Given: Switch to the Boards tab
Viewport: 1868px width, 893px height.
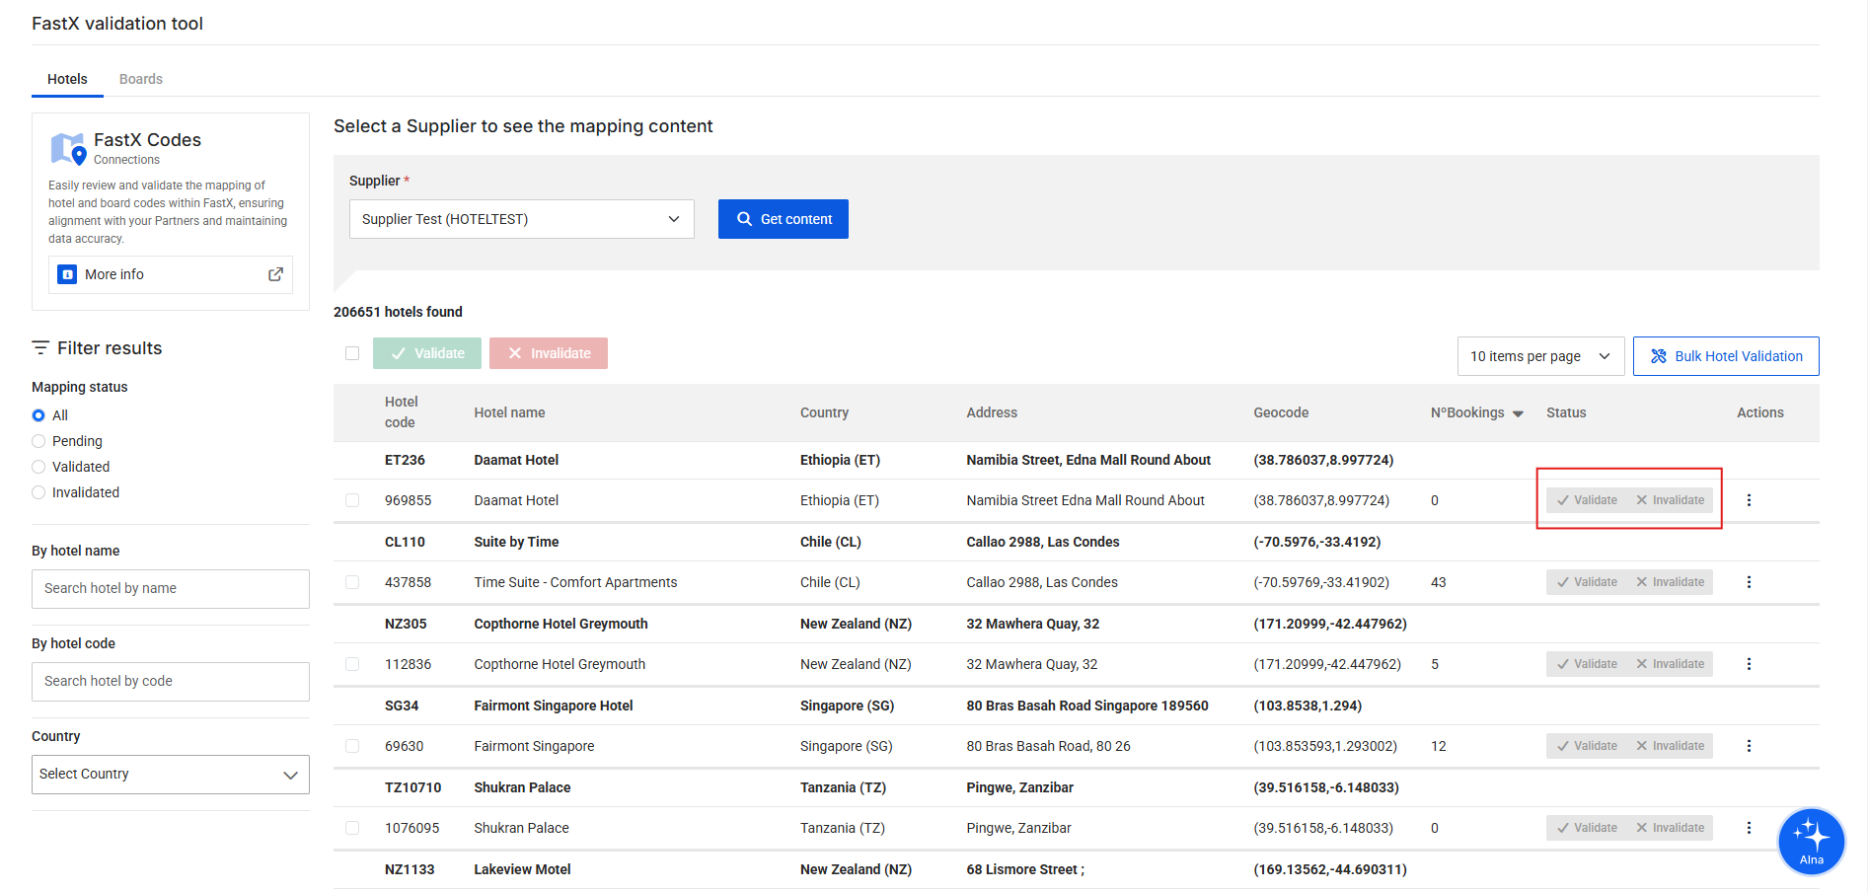Looking at the screenshot, I should 140,78.
